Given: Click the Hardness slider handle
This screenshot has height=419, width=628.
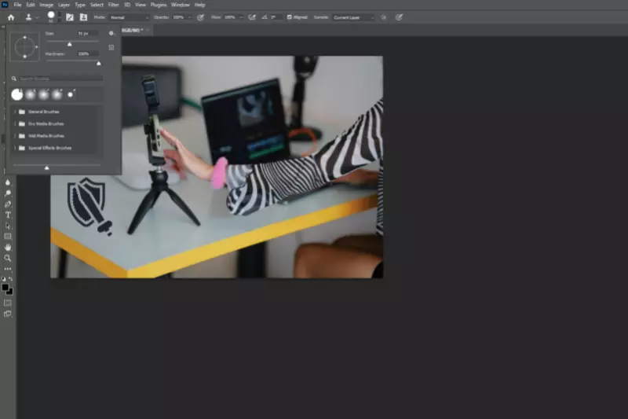Looking at the screenshot, I should (x=99, y=64).
